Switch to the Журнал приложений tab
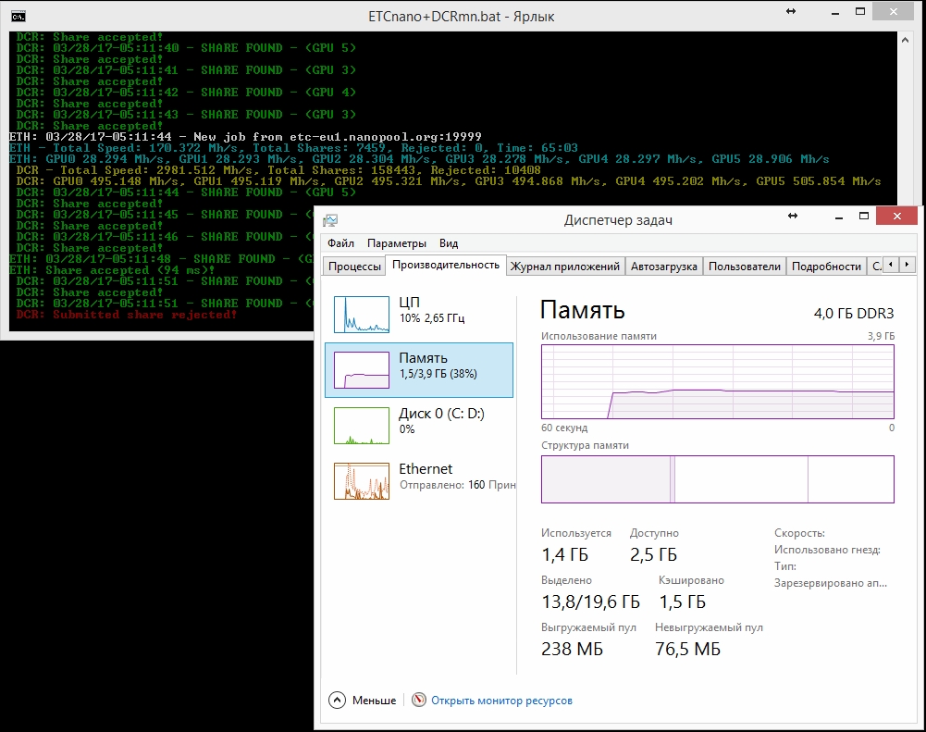This screenshot has height=732, width=926. click(565, 267)
